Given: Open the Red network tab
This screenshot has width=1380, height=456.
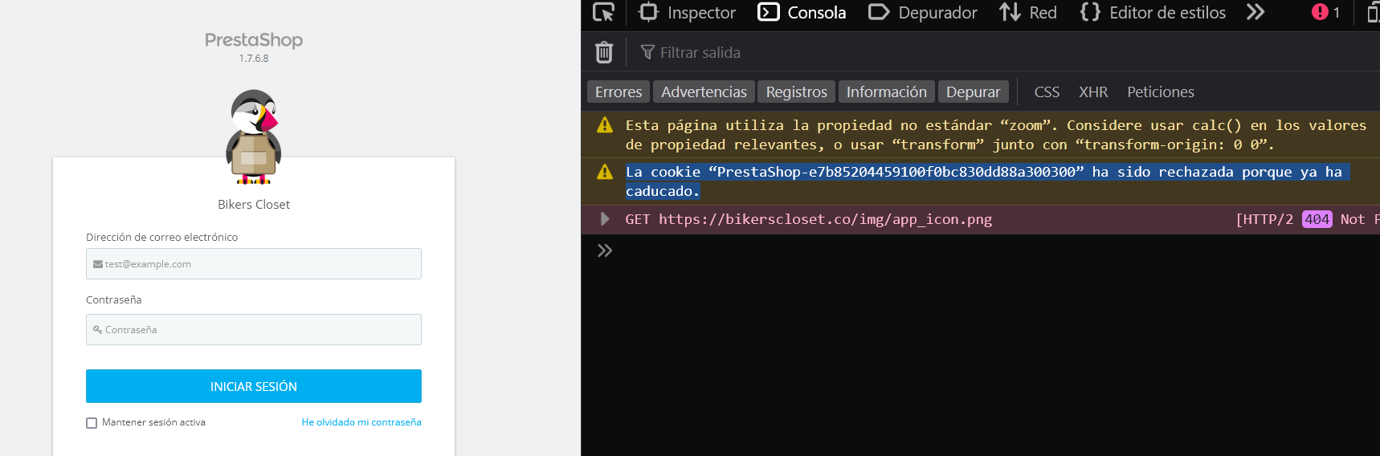Looking at the screenshot, I should tap(1027, 12).
